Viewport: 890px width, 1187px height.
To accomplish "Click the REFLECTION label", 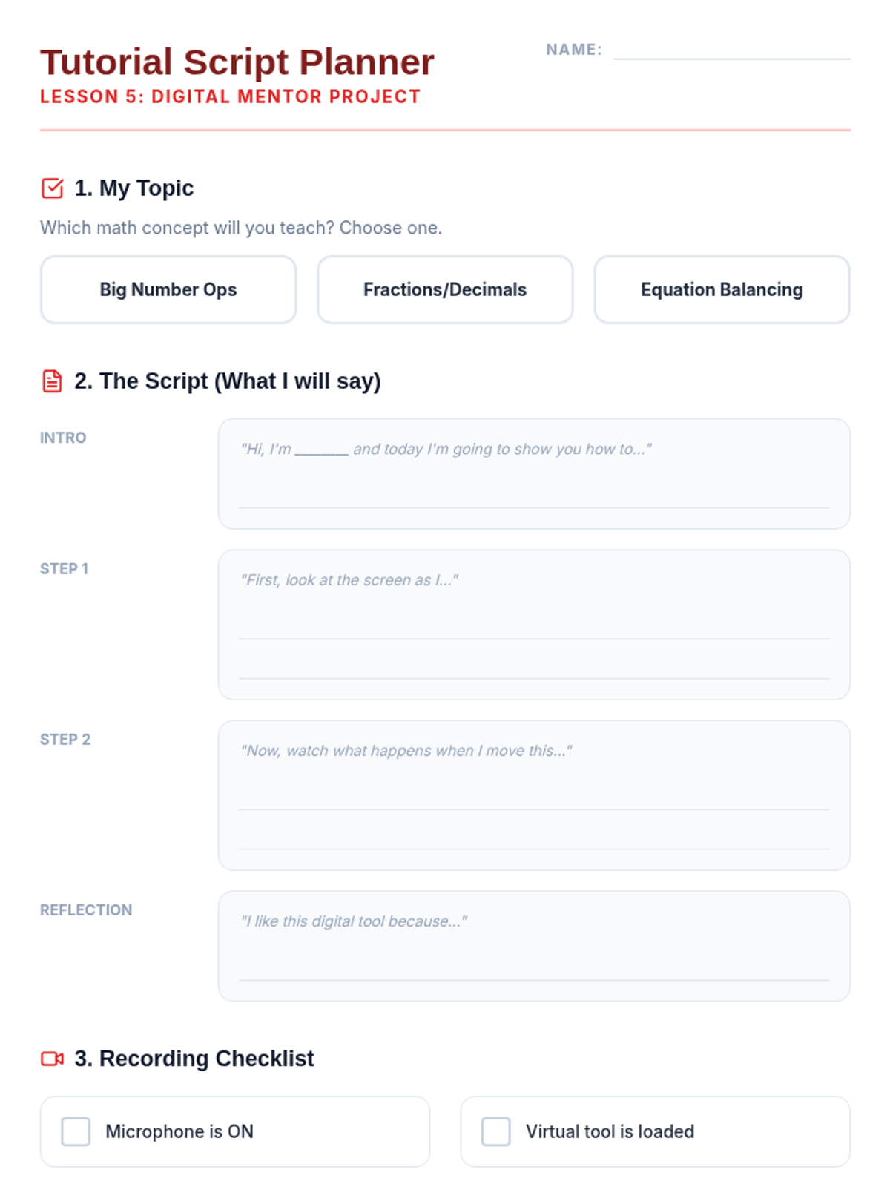I will tap(86, 910).
